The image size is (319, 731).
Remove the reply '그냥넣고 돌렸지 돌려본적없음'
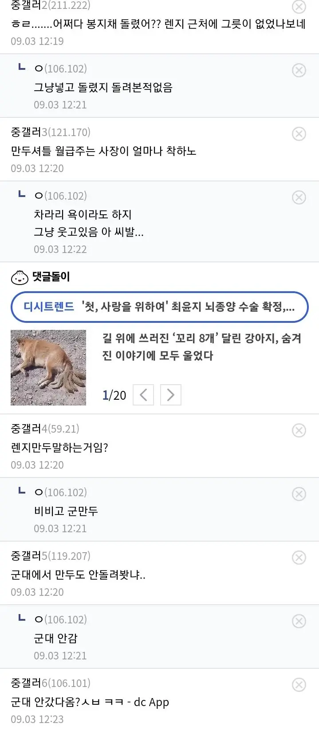tap(299, 70)
